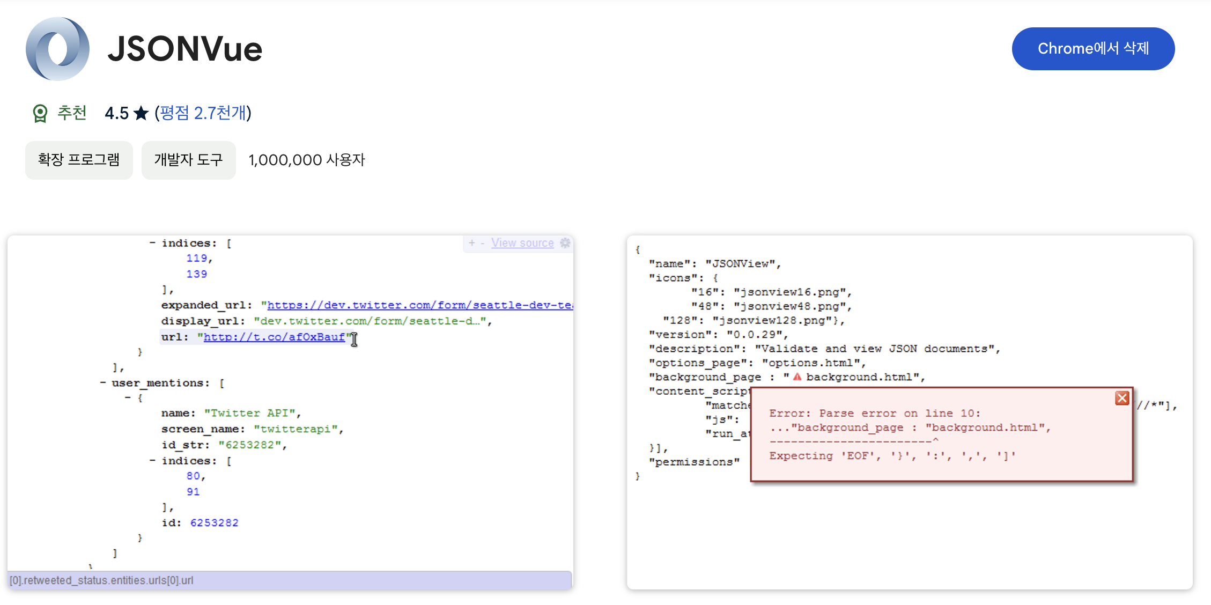The image size is (1211, 605).
Task: Click the https://dev.twitter.com expanded_url link
Action: (420, 305)
